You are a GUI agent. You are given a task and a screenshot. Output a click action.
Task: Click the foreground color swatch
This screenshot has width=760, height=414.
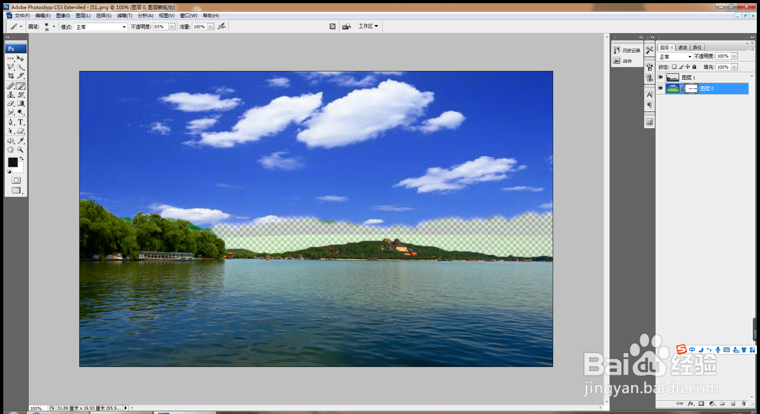point(13,162)
